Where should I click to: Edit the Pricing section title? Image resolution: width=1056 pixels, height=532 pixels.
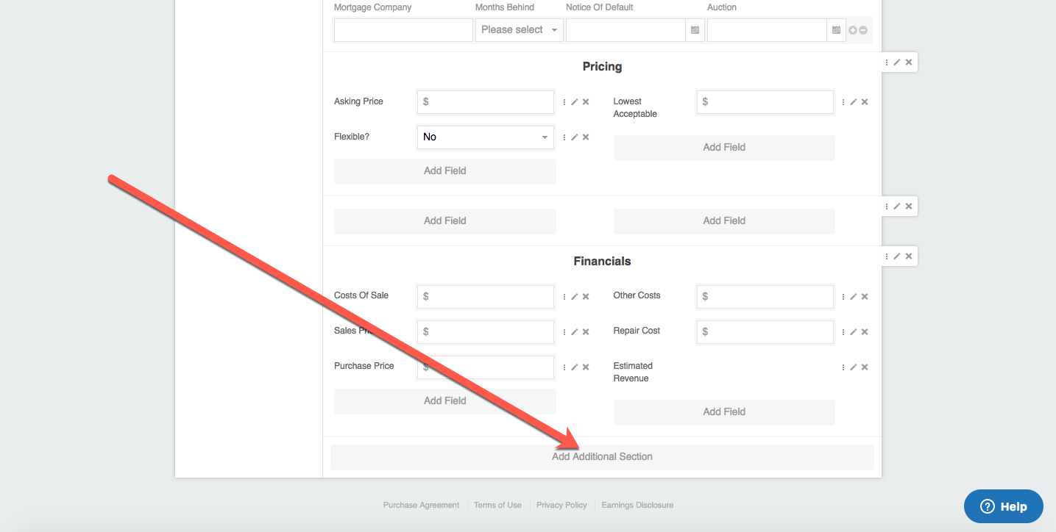[x=897, y=62]
